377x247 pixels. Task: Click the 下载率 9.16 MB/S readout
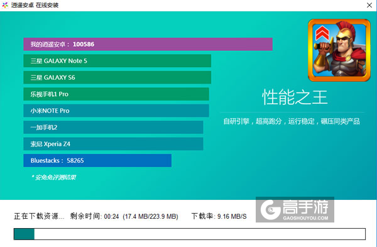(x=219, y=216)
